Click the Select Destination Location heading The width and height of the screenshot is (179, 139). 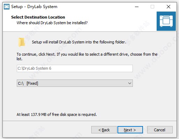[x=38, y=17]
